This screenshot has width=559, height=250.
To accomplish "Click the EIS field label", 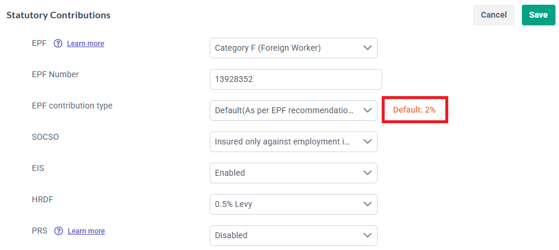I will click(38, 168).
